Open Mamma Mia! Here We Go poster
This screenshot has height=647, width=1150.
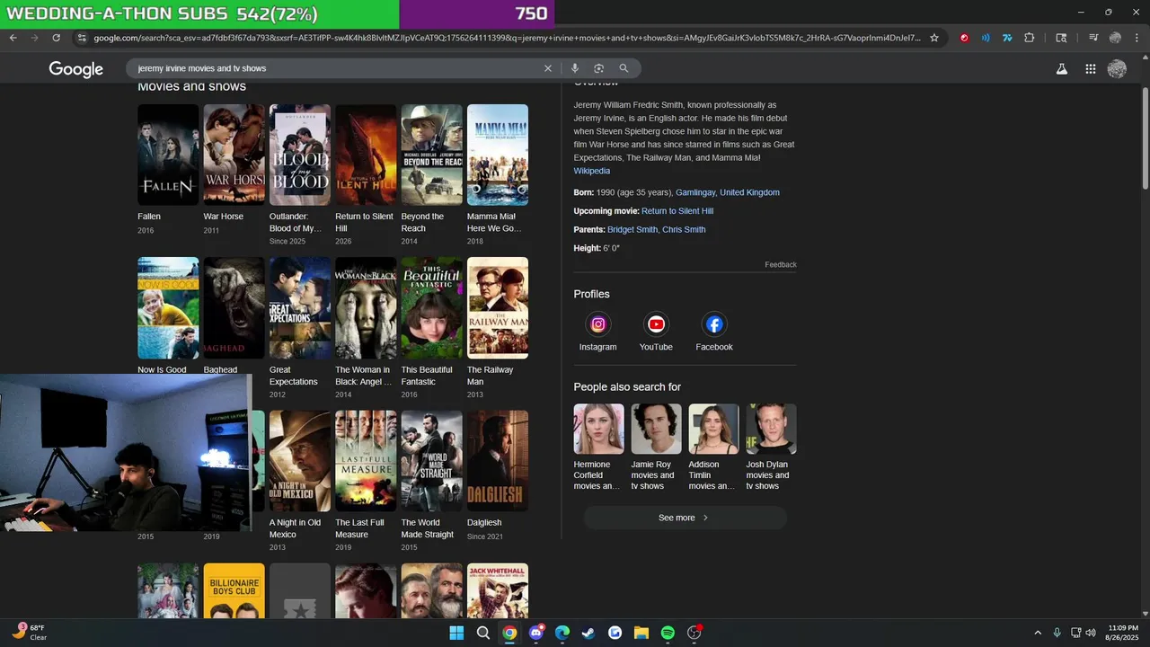[x=498, y=155]
